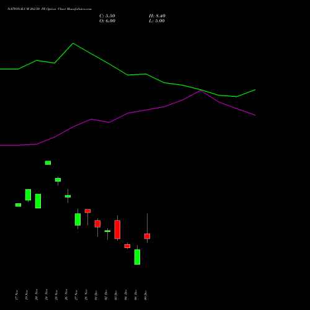The width and height of the screenshot is (310, 310).
Task: Click the open value O: 6.00
Action: pos(107,21)
